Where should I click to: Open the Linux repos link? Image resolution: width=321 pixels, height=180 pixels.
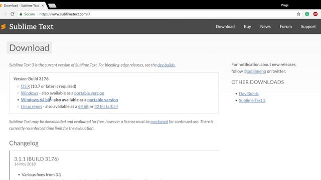[x=31, y=106]
